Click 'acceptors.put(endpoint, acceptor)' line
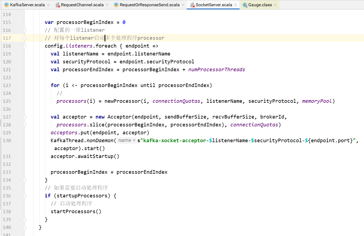The width and height of the screenshot is (364, 236). pos(100,133)
